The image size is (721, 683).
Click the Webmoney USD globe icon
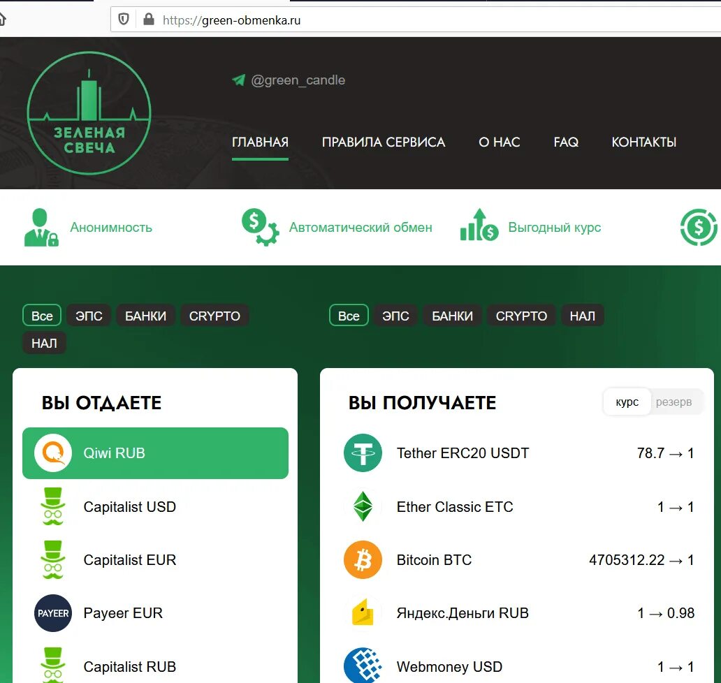363,665
